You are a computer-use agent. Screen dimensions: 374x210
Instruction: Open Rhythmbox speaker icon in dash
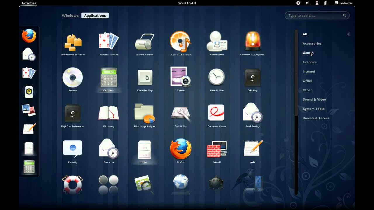click(x=29, y=92)
